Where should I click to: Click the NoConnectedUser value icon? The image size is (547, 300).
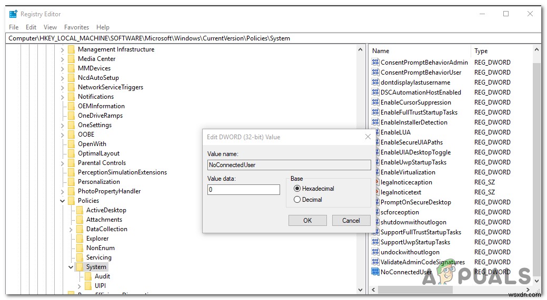(x=375, y=272)
